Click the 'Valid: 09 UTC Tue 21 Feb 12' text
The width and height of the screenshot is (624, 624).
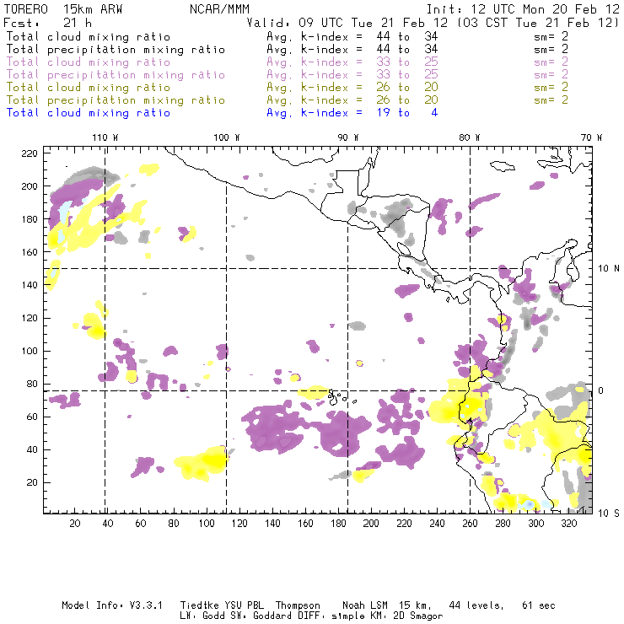pos(347,23)
